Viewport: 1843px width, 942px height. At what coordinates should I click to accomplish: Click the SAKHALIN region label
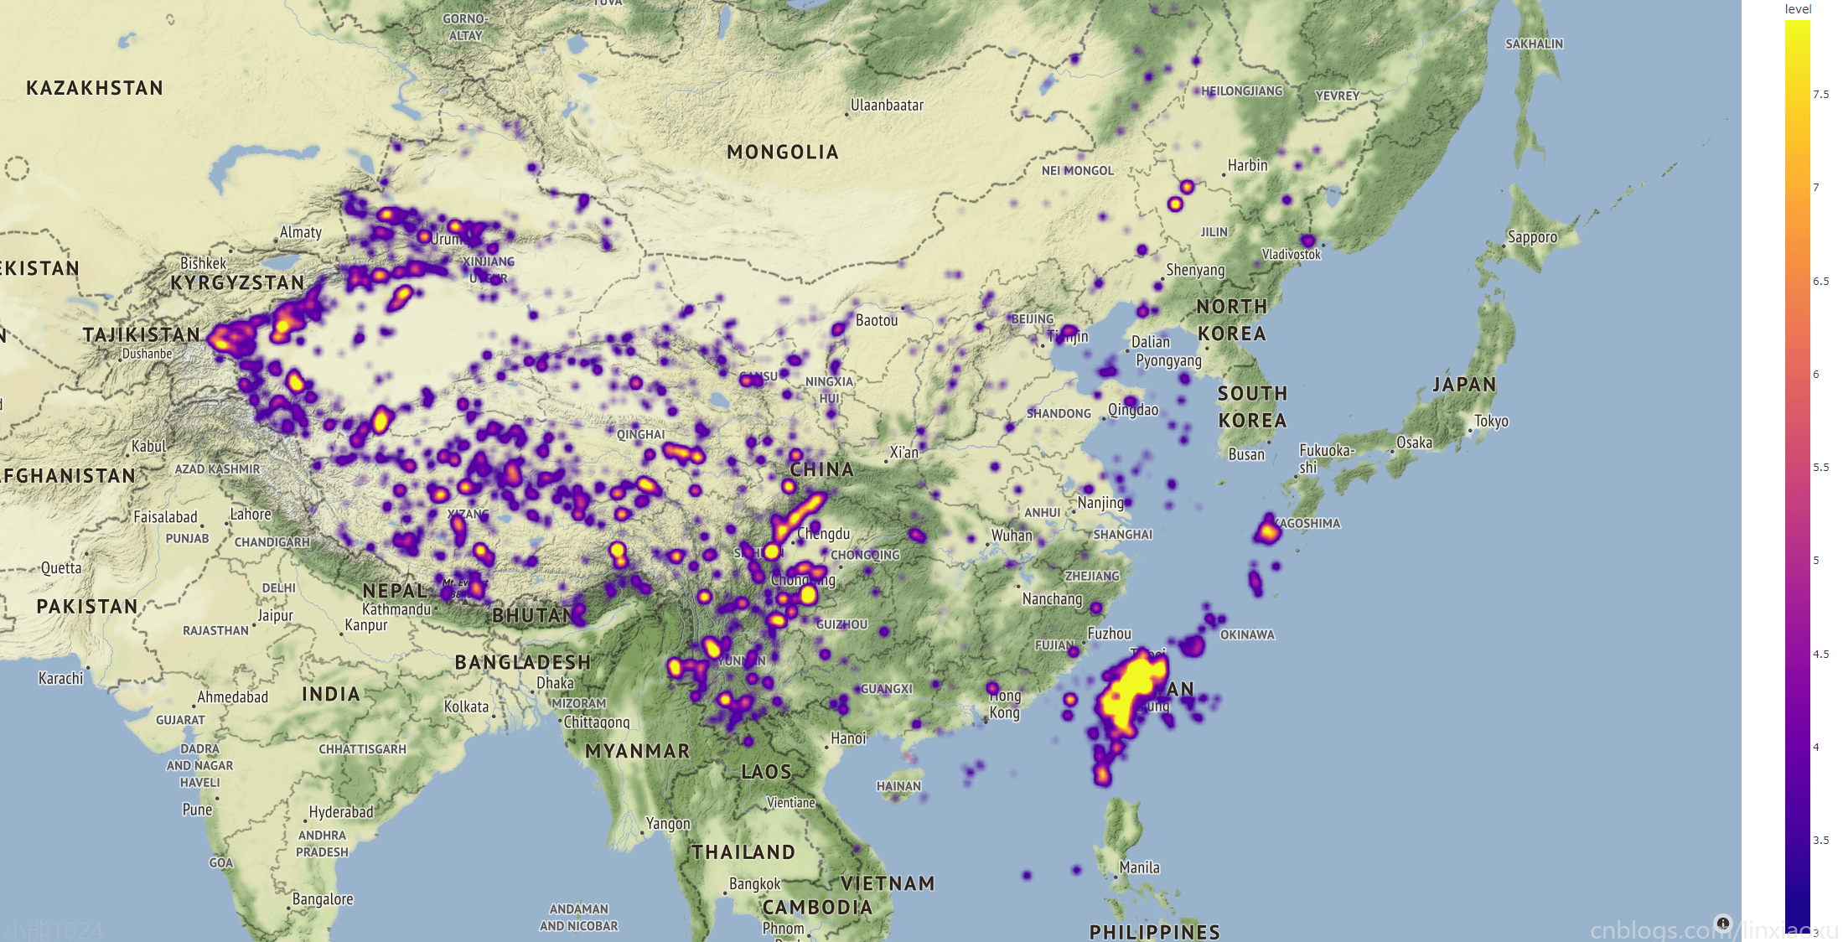tap(1534, 44)
